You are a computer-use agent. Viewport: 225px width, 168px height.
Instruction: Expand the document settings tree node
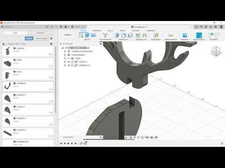(x=65, y=51)
